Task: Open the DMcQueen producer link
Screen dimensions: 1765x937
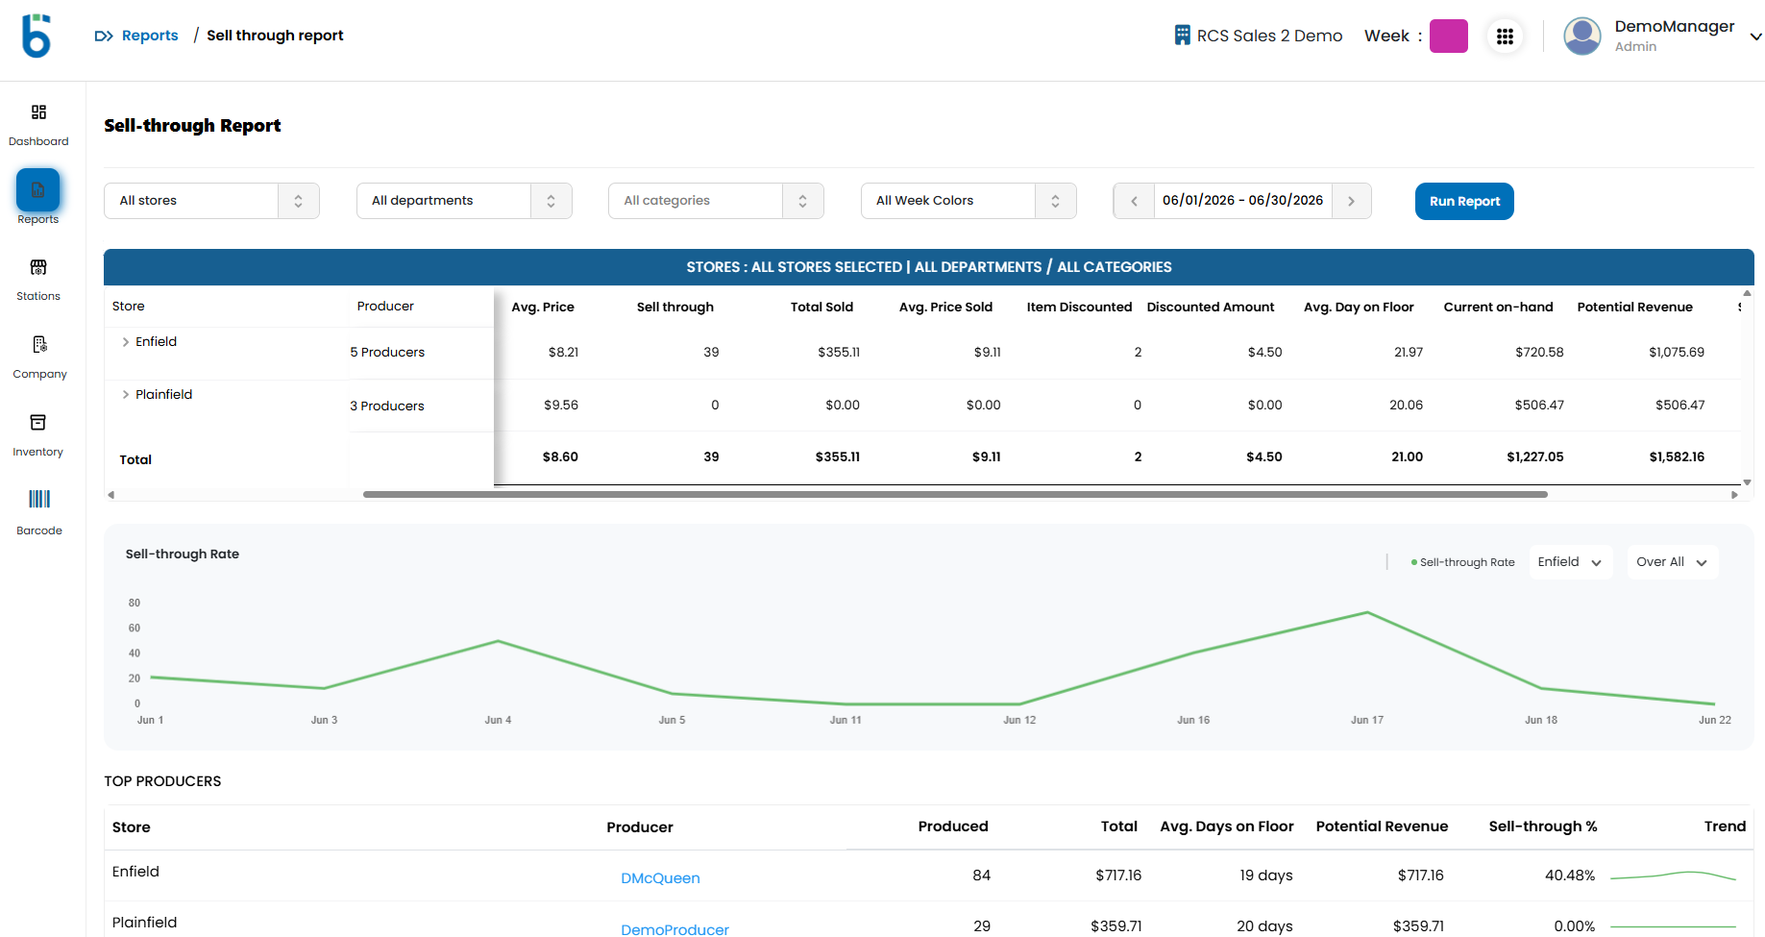Action: pos(660,878)
